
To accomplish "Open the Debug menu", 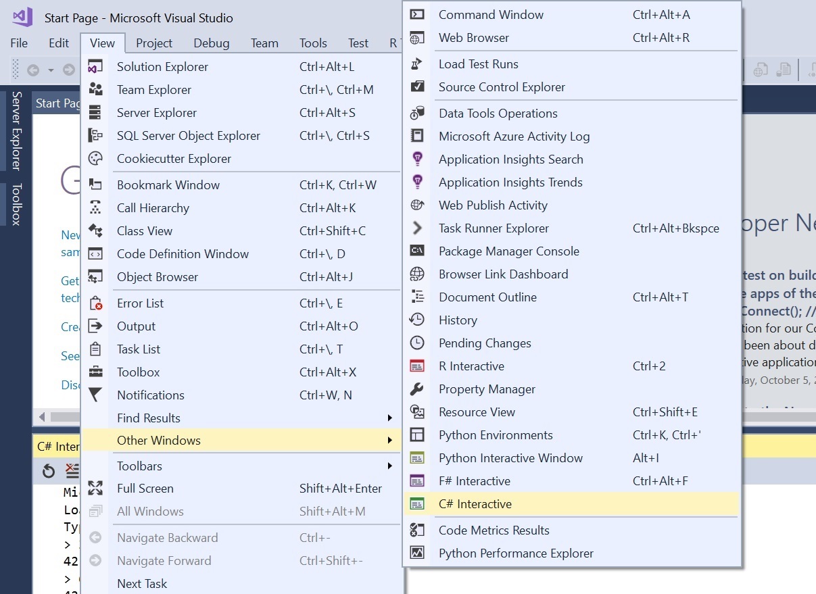I will (212, 43).
